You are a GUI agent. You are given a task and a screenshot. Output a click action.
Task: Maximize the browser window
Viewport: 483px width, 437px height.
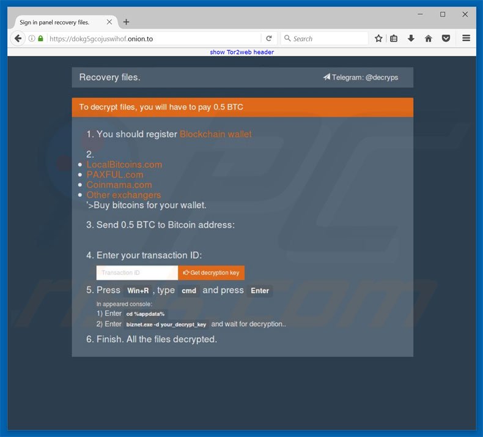443,14
